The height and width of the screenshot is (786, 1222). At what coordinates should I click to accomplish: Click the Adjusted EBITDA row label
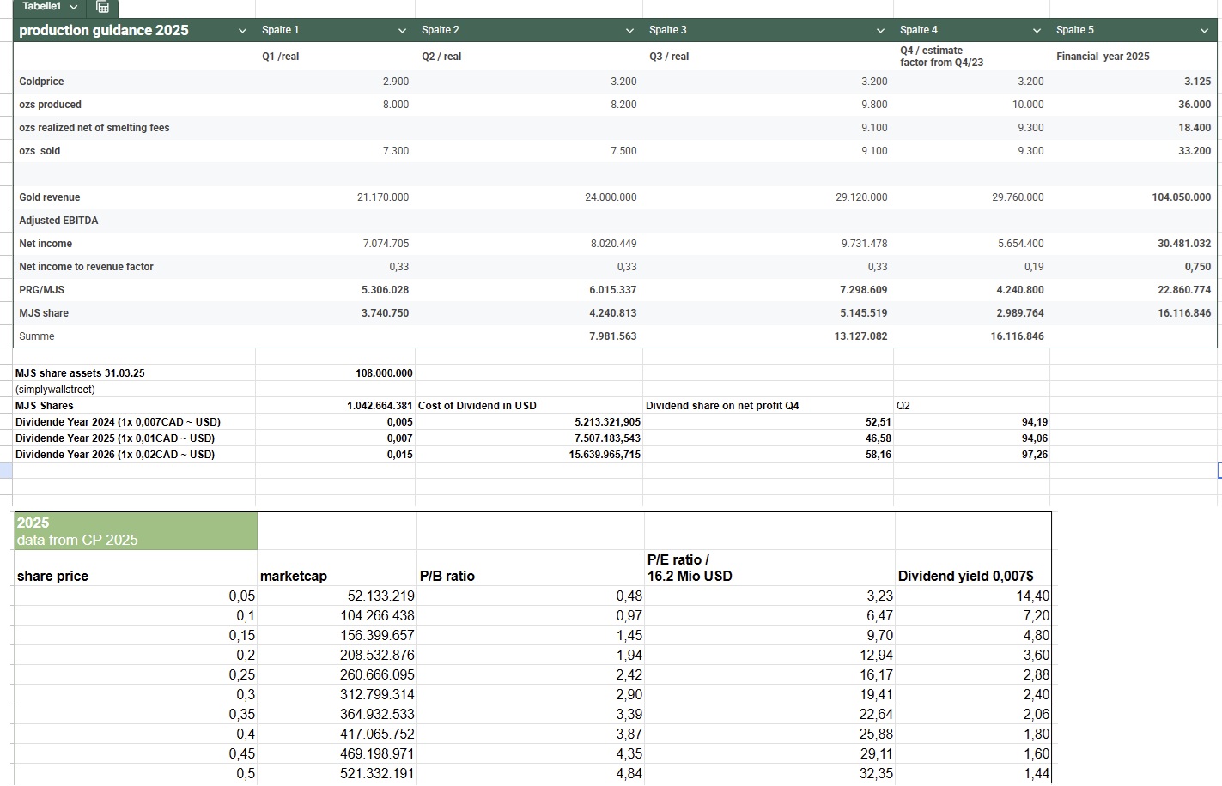58,221
